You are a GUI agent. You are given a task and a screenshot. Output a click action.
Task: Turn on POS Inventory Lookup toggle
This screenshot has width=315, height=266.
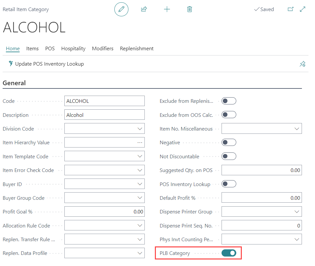click(229, 184)
